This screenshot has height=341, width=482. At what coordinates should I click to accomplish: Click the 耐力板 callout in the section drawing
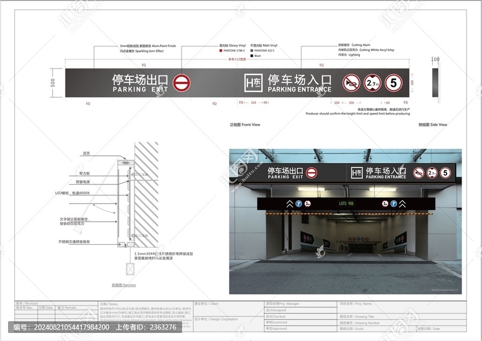pos(85,173)
